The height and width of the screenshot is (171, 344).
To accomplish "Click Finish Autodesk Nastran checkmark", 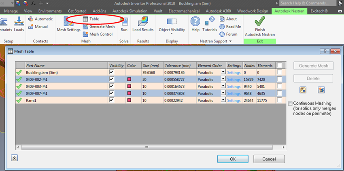I will pos(260,21).
